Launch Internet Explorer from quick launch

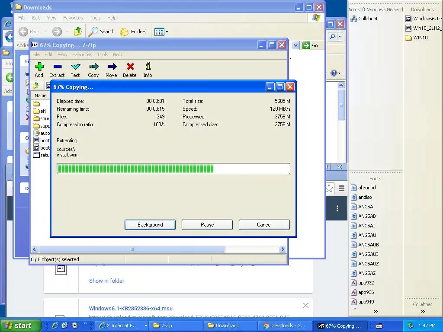pos(55,326)
